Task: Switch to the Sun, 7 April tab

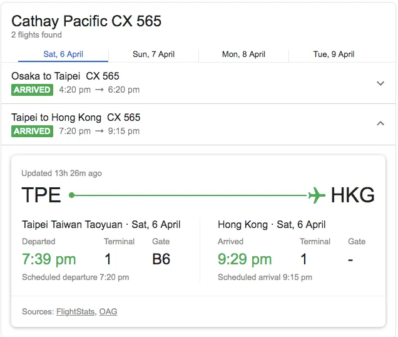Action: (153, 54)
